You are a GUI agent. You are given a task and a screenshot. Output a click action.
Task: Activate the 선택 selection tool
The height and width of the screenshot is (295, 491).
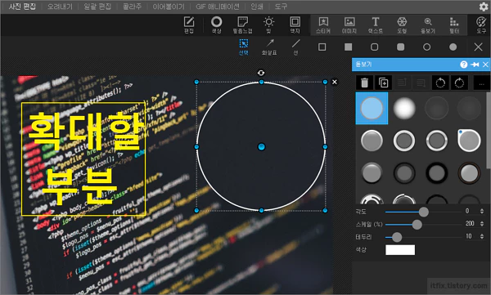coord(244,47)
